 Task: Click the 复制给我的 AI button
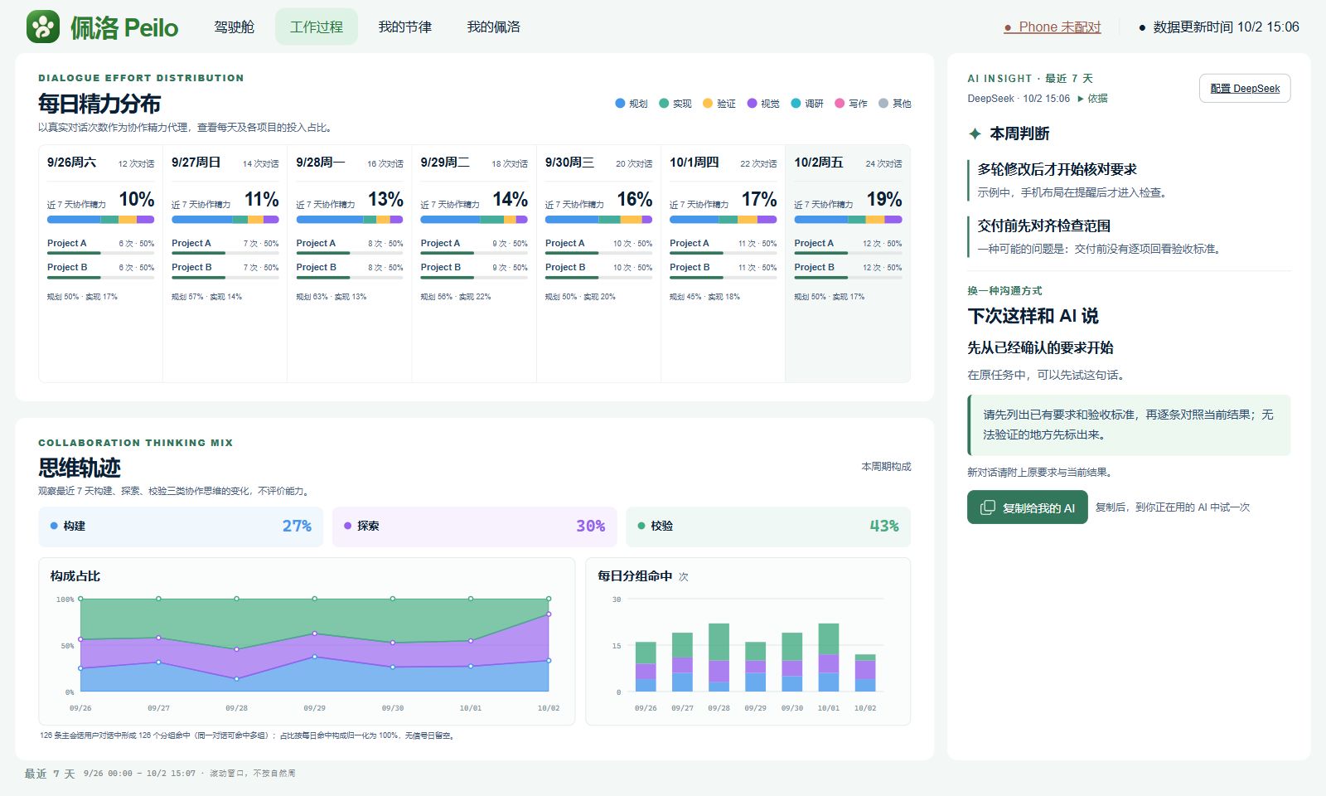point(1028,507)
